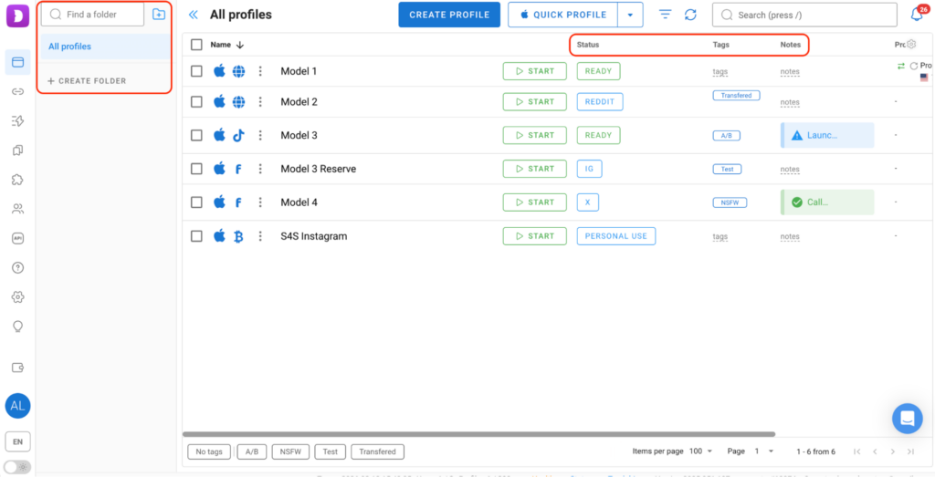This screenshot has width=935, height=477.
Task: Open the Call... note on Model 4
Action: click(x=827, y=202)
